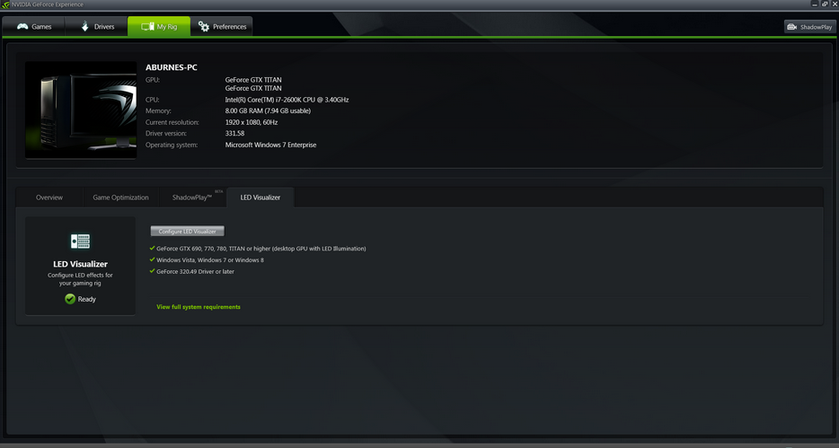
Task: Click the 8.00 GB RAM memory value
Action: pos(268,110)
